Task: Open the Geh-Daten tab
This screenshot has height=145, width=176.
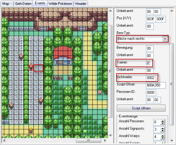Action: (x=23, y=4)
